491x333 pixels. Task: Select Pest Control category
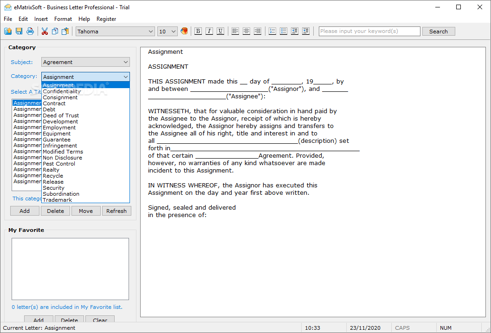point(85,164)
